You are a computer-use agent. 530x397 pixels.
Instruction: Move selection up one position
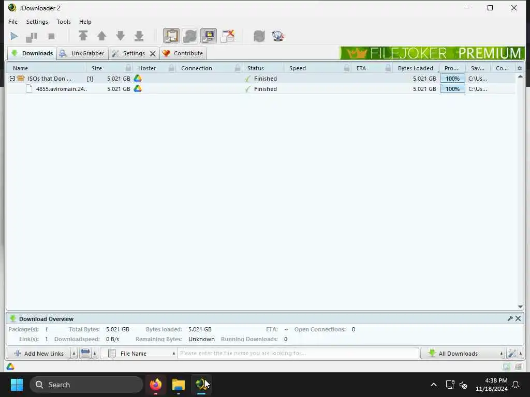tap(101, 36)
